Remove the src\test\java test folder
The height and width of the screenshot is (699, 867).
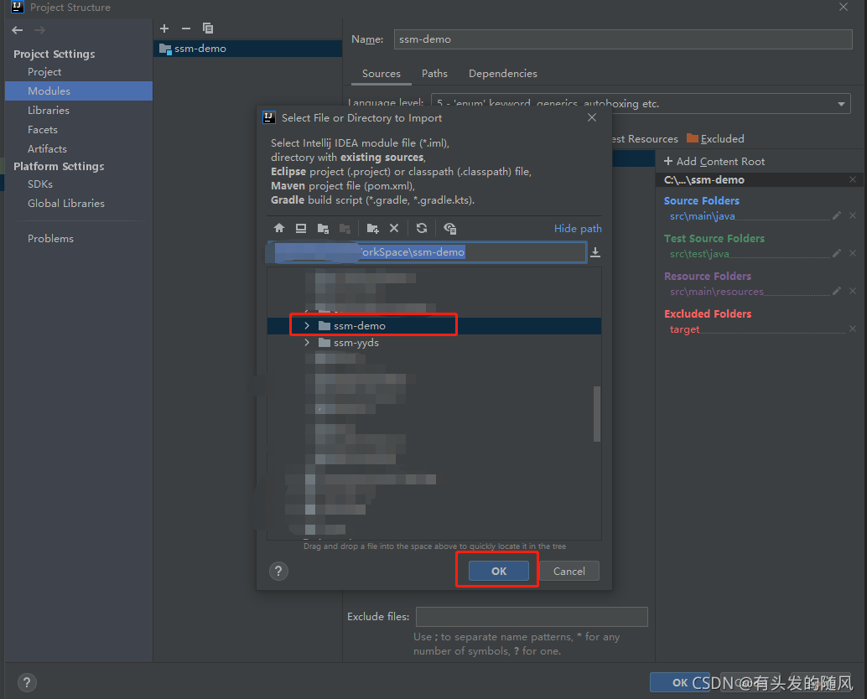tap(853, 253)
